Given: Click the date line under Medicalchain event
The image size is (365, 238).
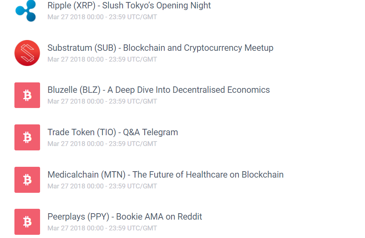Looking at the screenshot, I should click(x=102, y=186).
